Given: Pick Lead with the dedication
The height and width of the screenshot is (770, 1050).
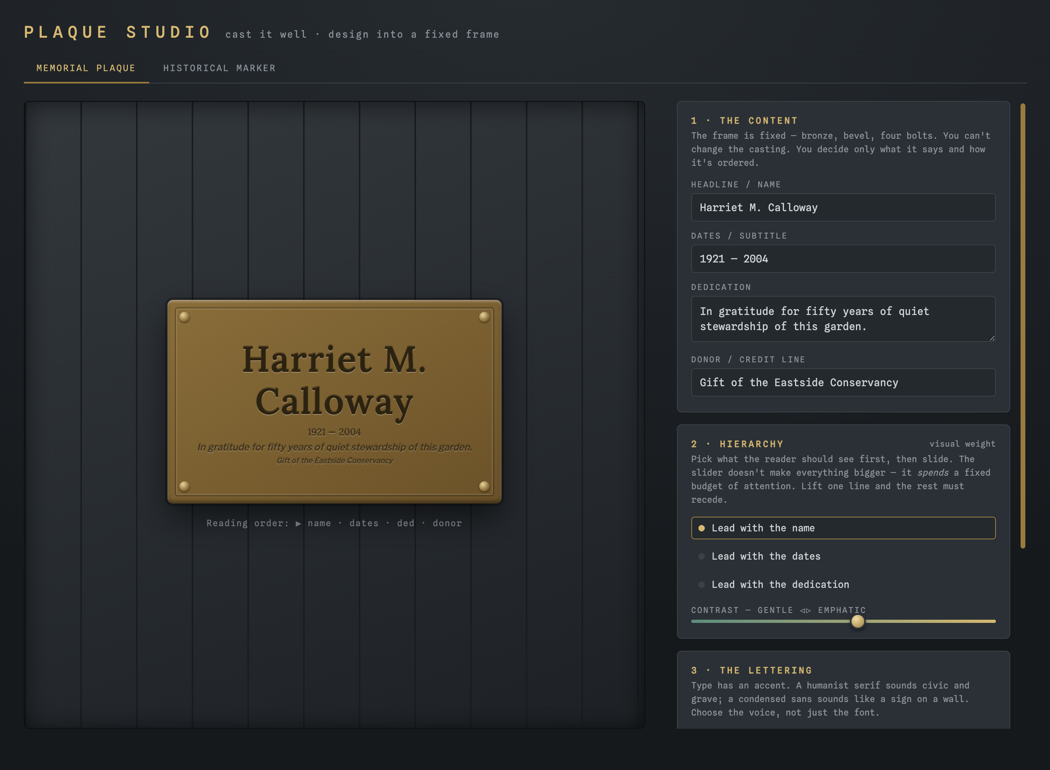Looking at the screenshot, I should coord(843,584).
